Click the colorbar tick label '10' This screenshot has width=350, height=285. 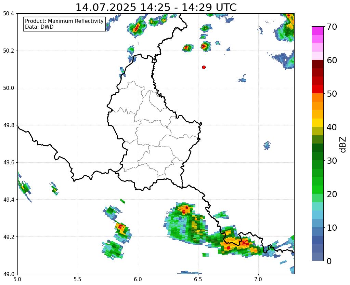point(332,228)
